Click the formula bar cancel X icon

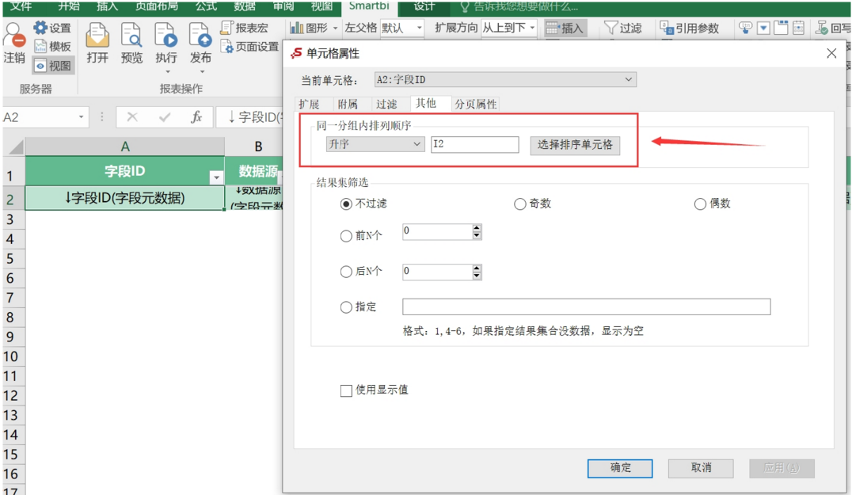click(132, 117)
